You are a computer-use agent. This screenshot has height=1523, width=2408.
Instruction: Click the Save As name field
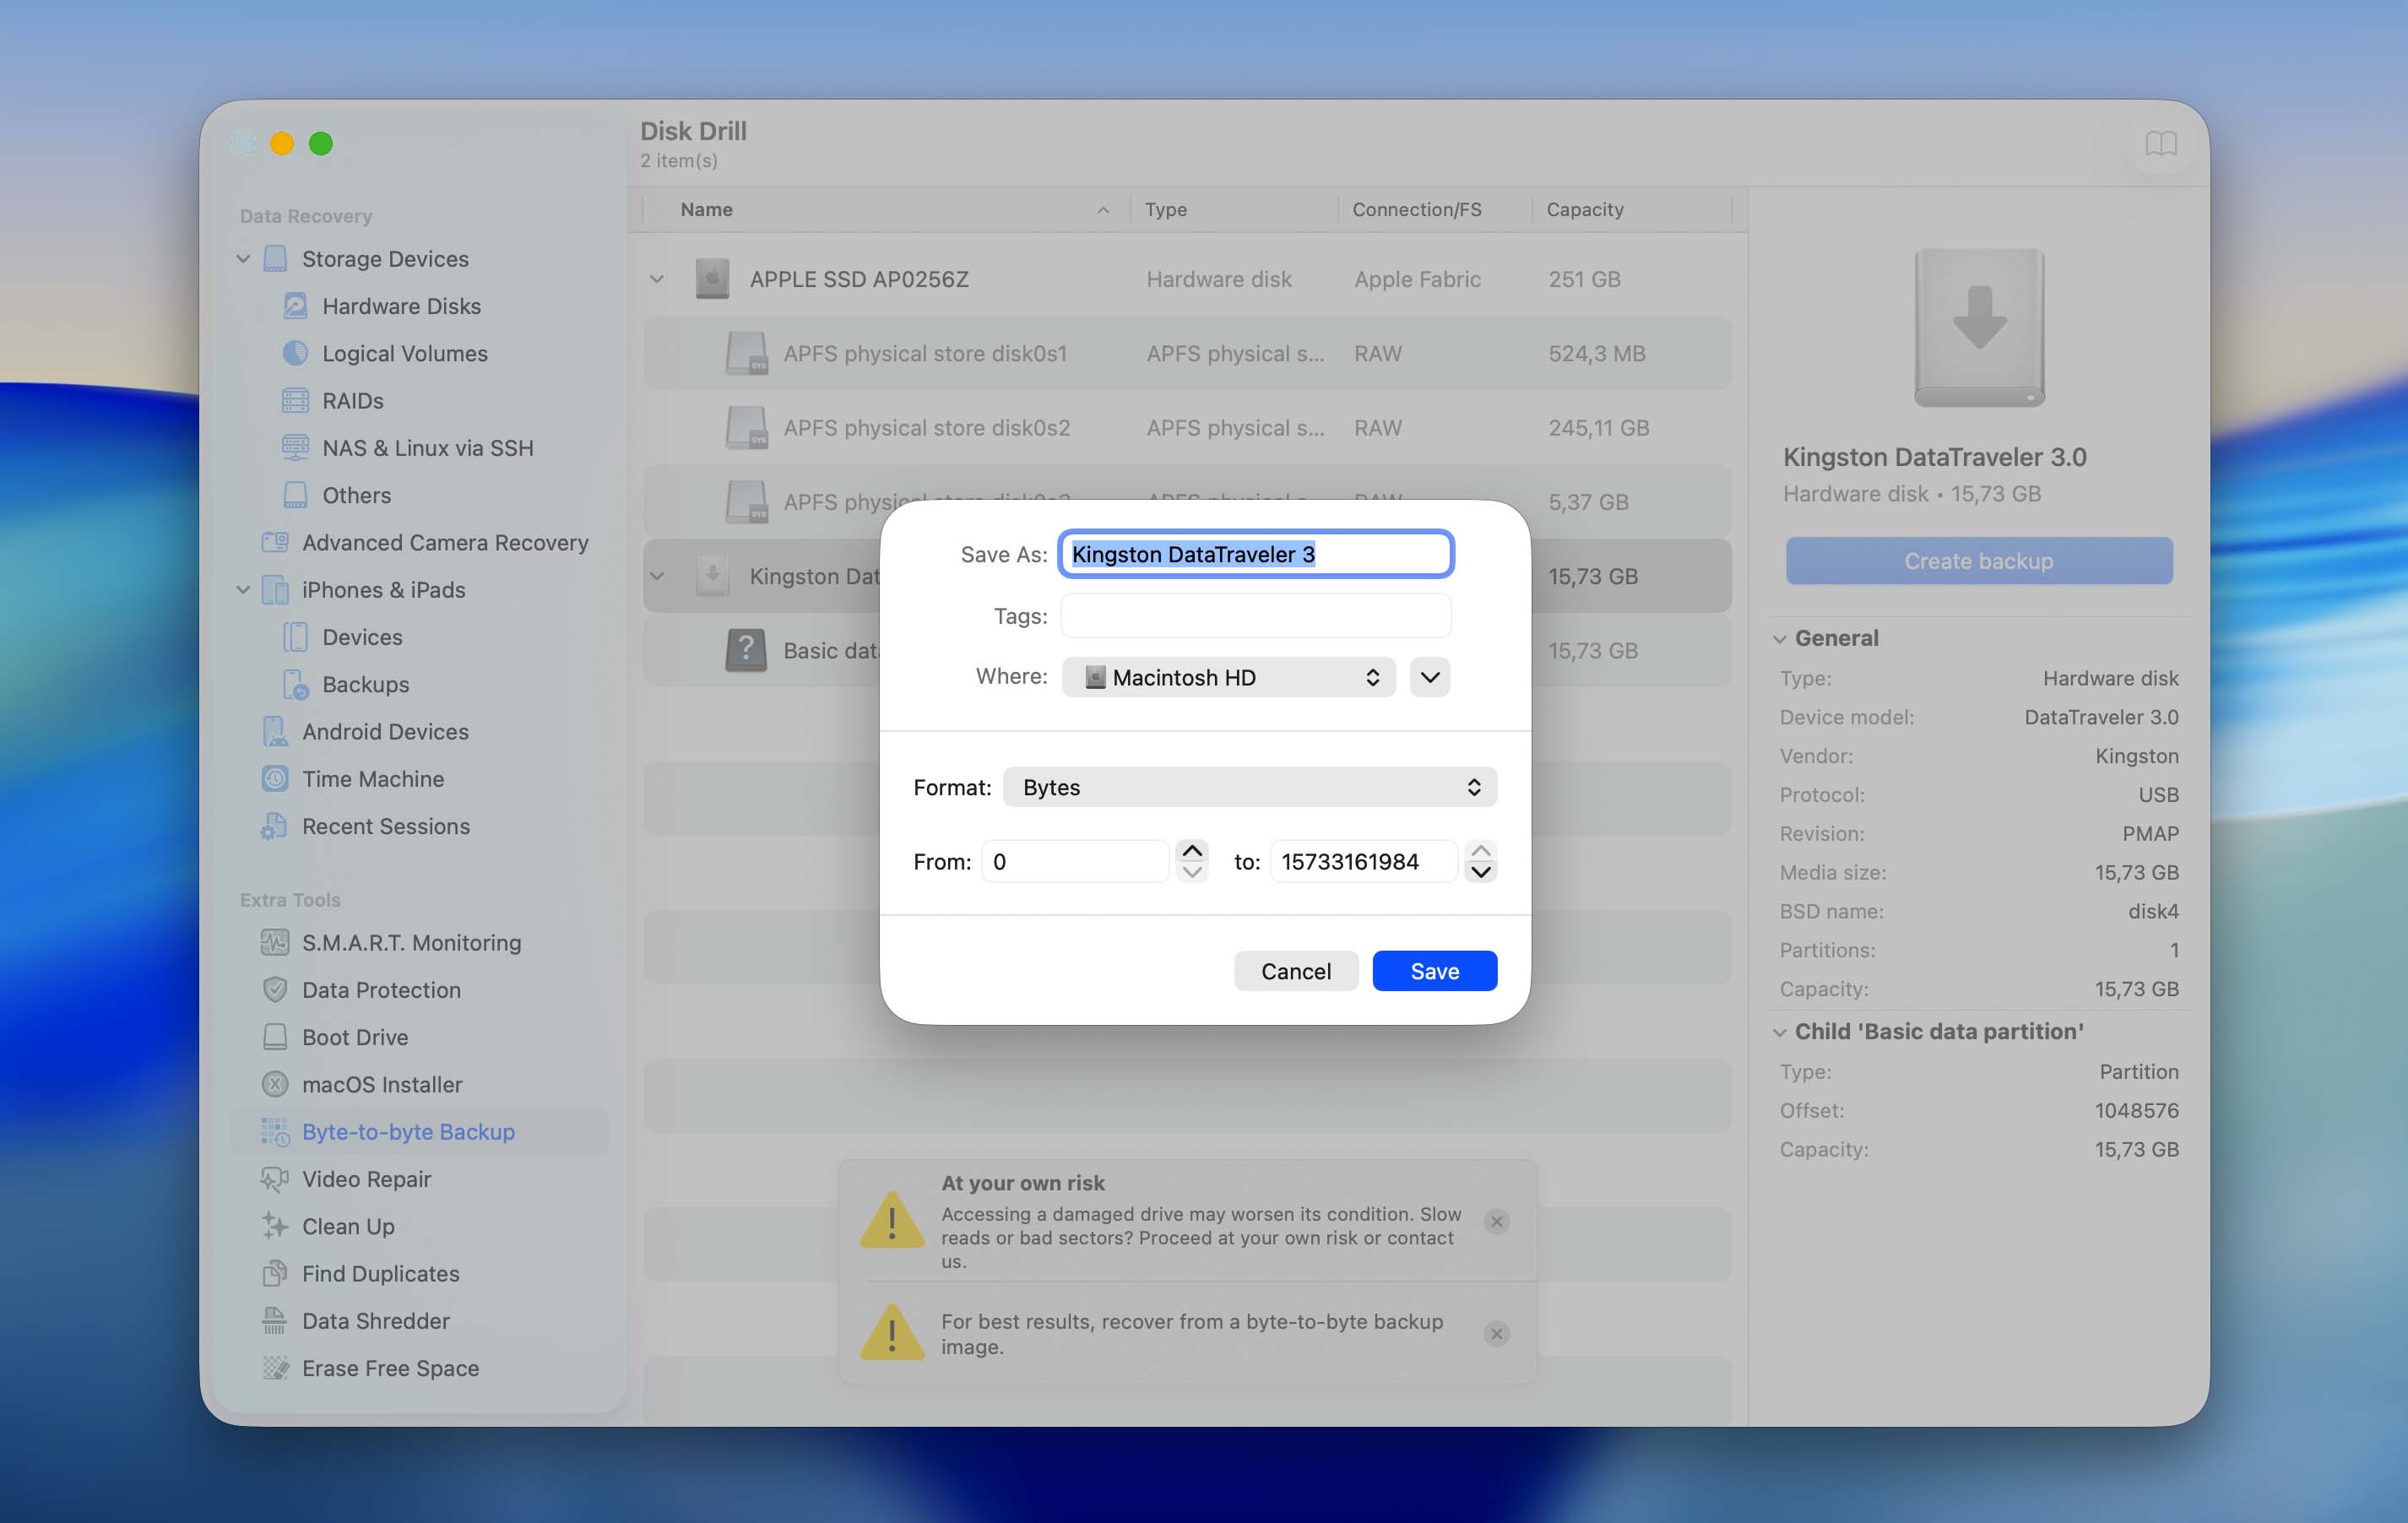[x=1255, y=554]
